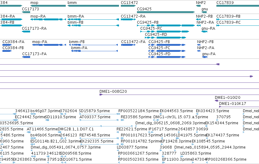Click the EC24442.5prime EST label

point(30,117)
